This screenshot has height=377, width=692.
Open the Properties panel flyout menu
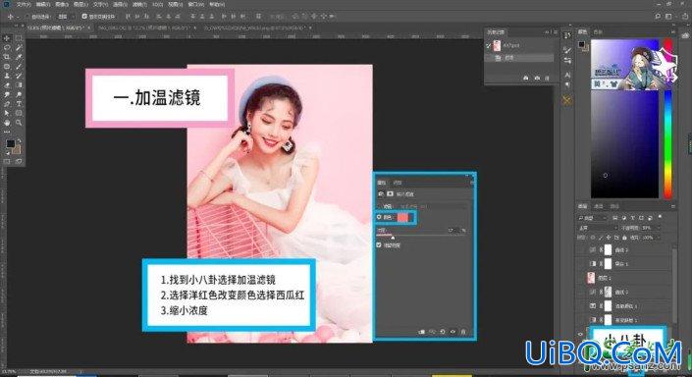472,183
